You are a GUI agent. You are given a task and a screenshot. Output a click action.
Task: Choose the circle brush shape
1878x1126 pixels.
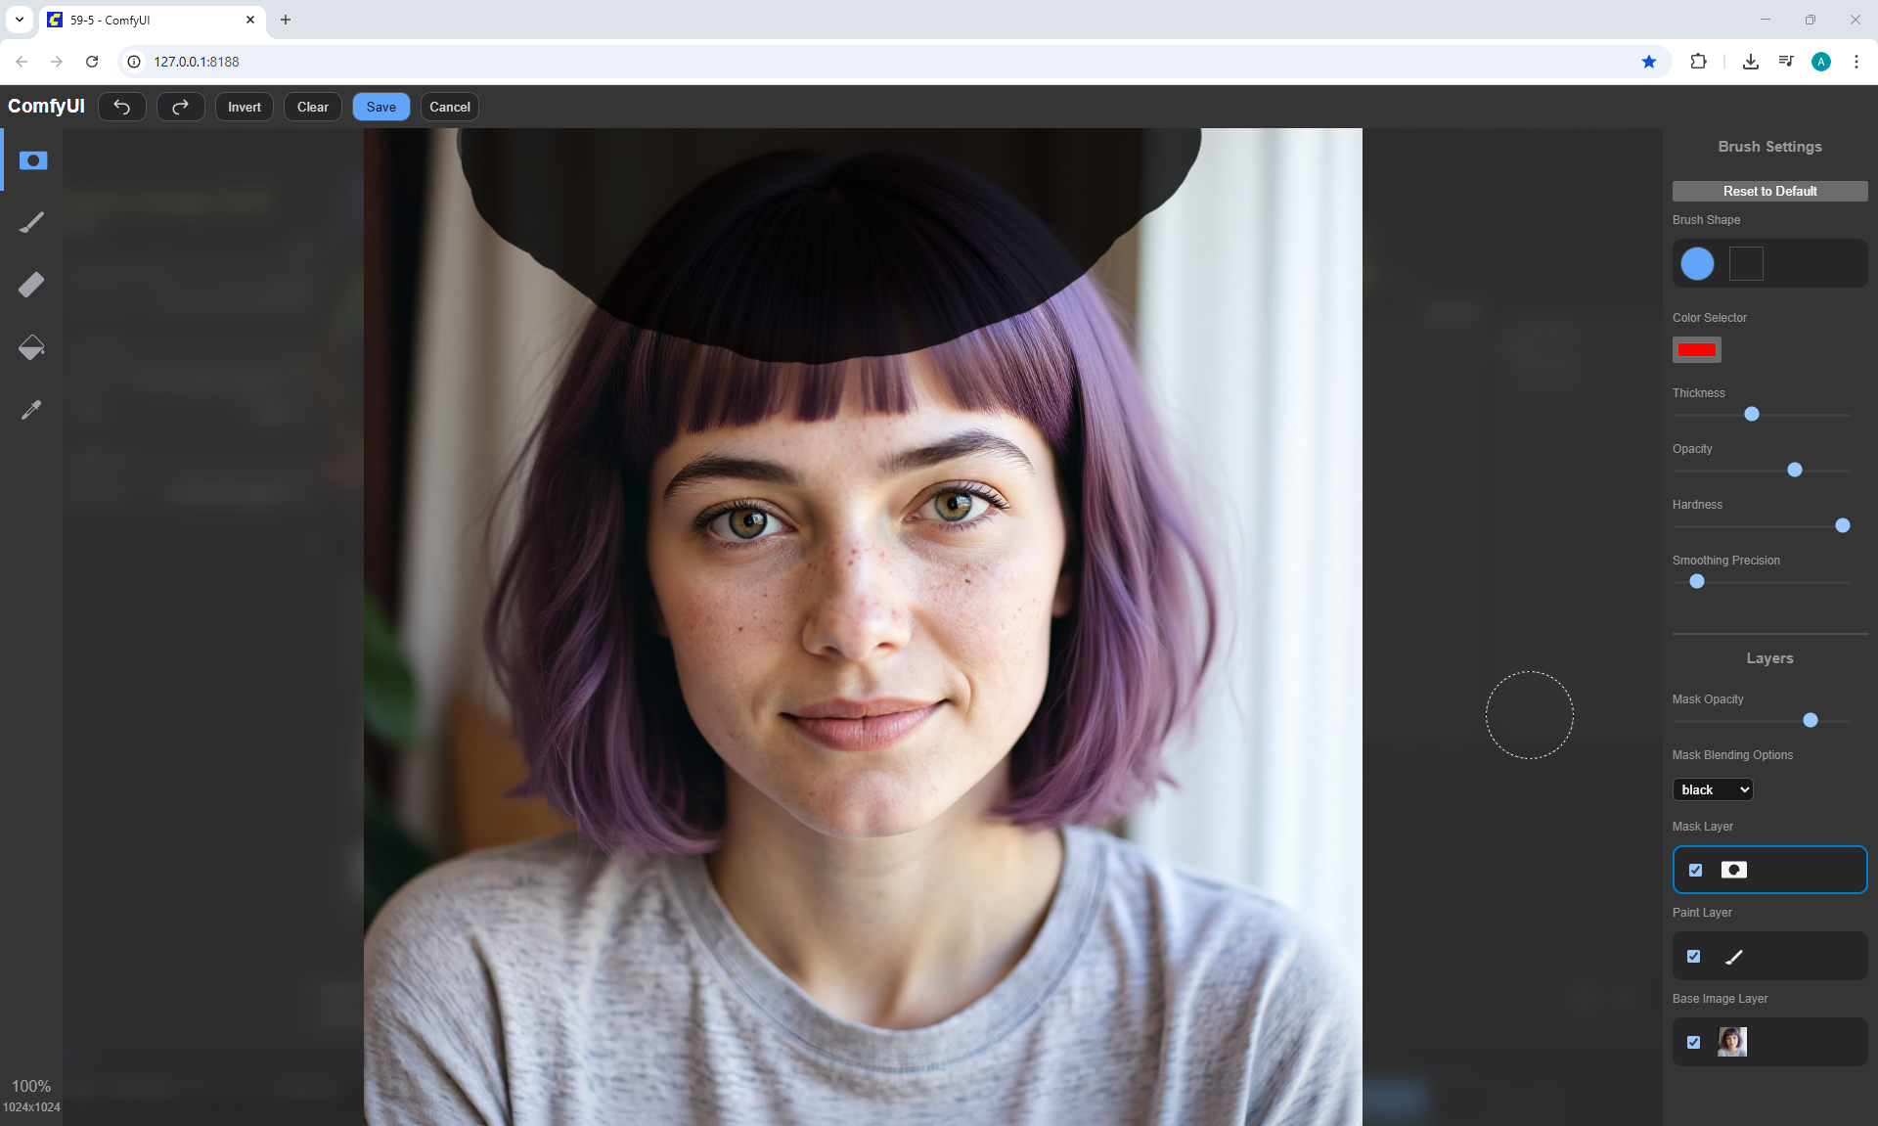pyautogui.click(x=1697, y=263)
